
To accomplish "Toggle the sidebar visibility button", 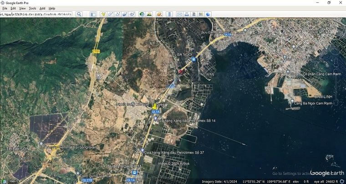I will pos(93,14).
